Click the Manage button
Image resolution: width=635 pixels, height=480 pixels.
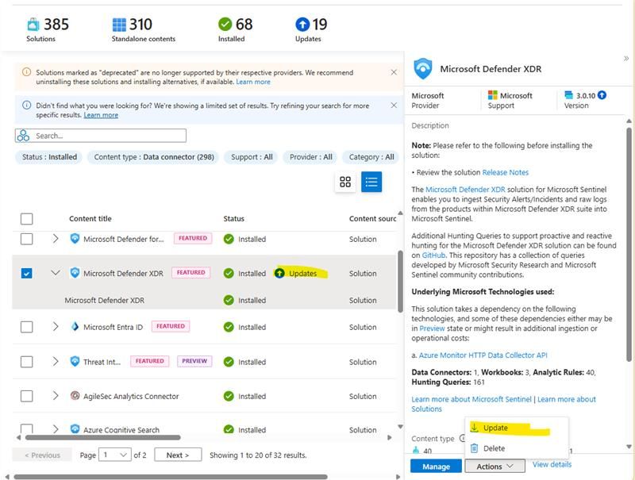click(x=436, y=467)
